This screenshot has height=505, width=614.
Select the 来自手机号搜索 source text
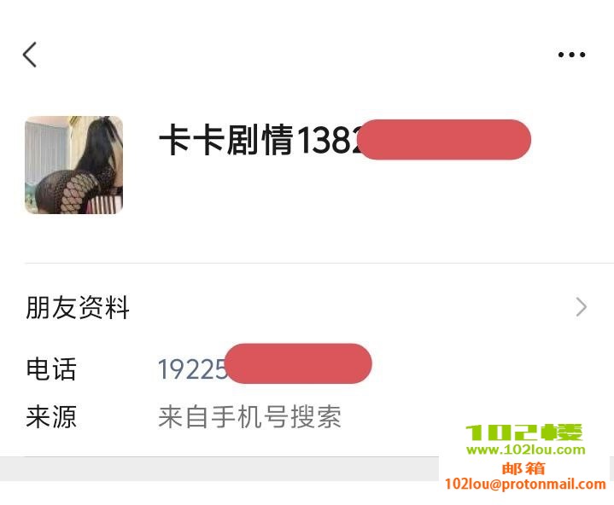[249, 416]
